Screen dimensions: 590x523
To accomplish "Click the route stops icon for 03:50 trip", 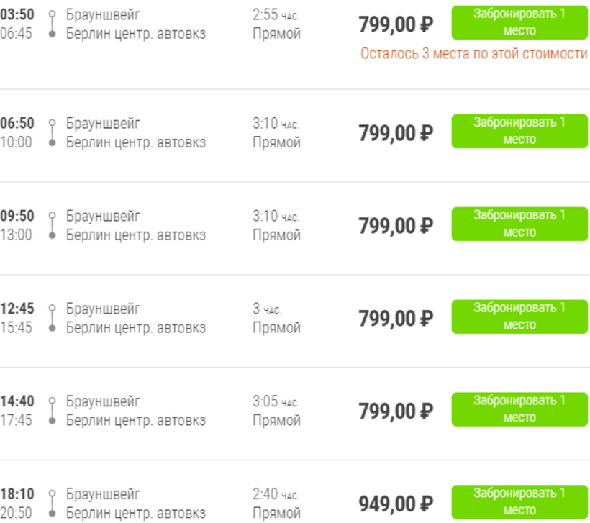I will click(52, 24).
